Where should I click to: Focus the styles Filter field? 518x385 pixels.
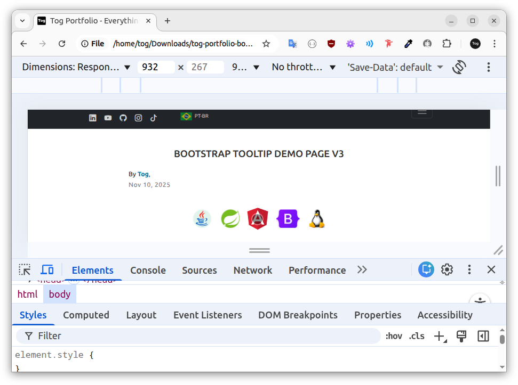click(x=198, y=336)
